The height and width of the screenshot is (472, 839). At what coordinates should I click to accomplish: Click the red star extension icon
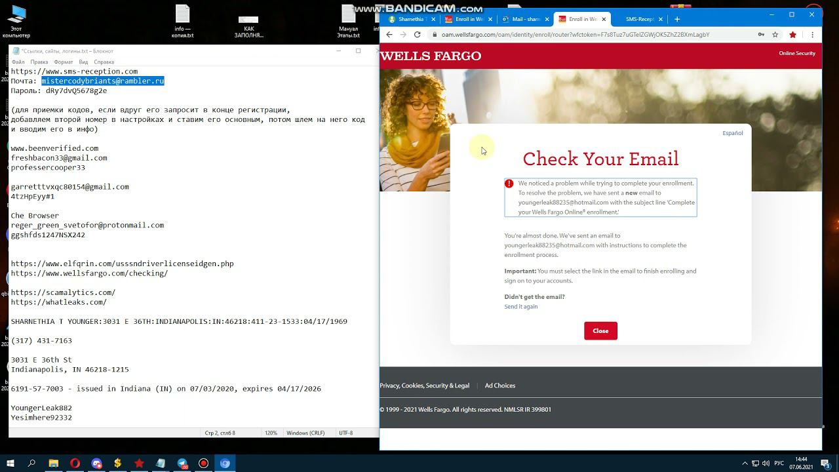(792, 35)
